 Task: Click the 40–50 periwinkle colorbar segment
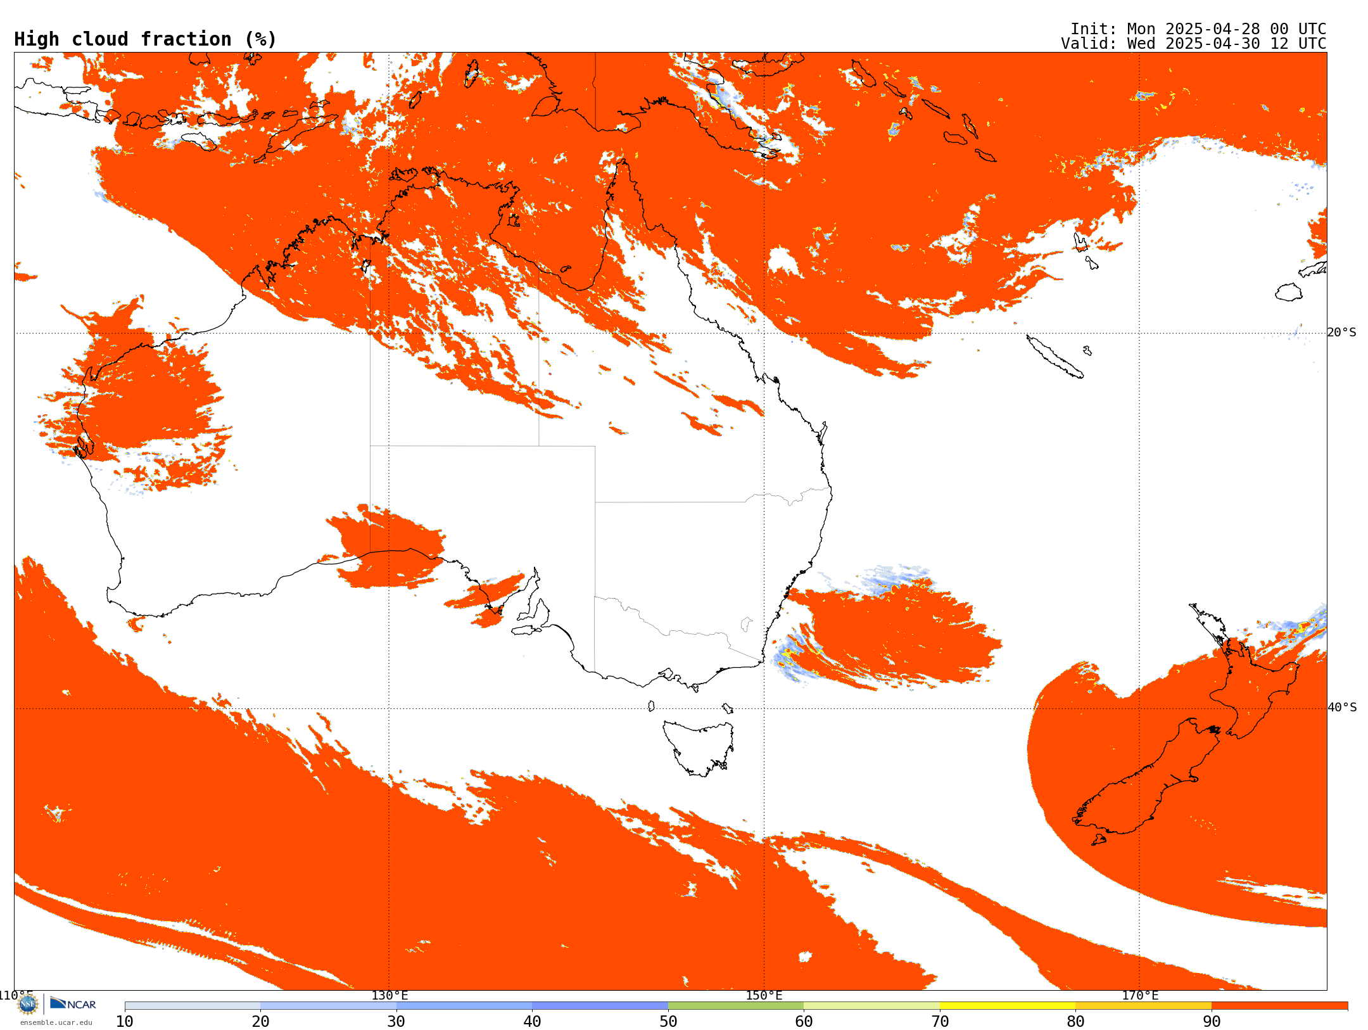tap(600, 1006)
